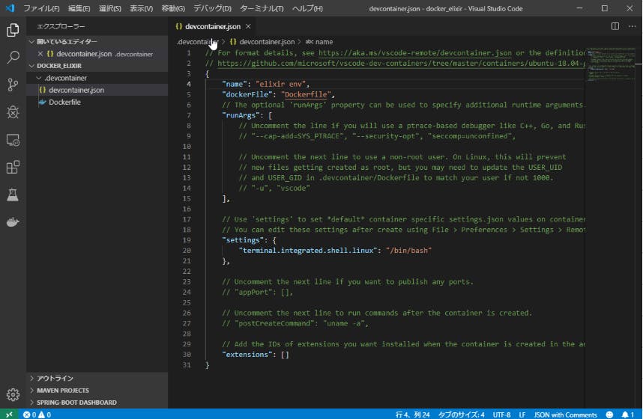Select the devcontainer.json editor tab
This screenshot has height=419, width=643.
(x=213, y=26)
